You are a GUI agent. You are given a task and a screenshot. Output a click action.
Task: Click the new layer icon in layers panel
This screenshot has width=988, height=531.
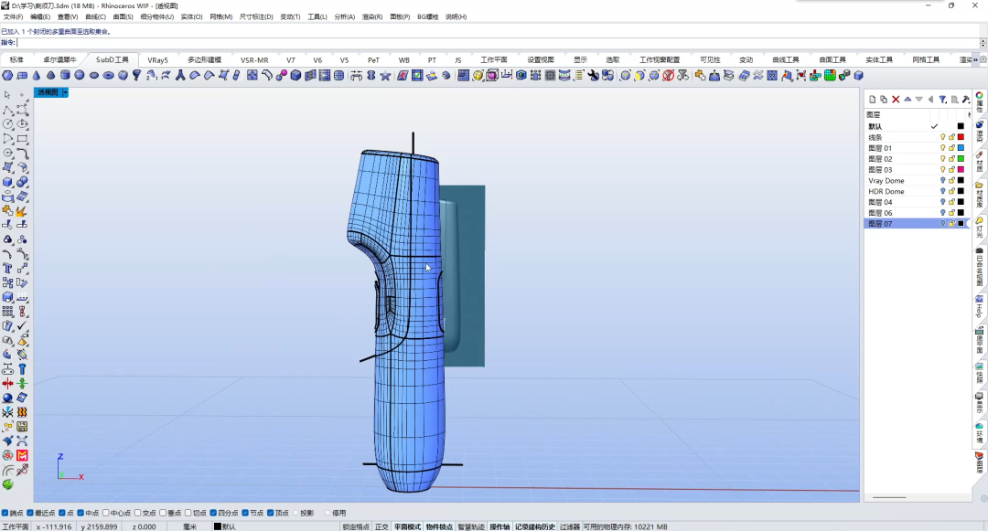872,100
